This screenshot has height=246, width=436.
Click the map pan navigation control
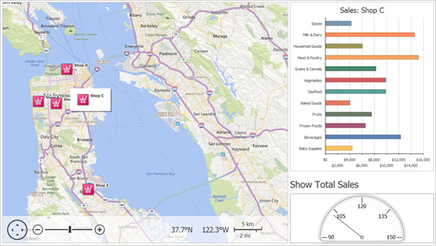point(17,230)
